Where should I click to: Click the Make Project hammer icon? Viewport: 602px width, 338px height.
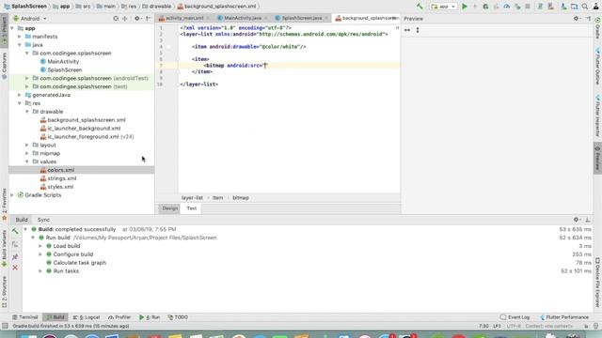420,7
